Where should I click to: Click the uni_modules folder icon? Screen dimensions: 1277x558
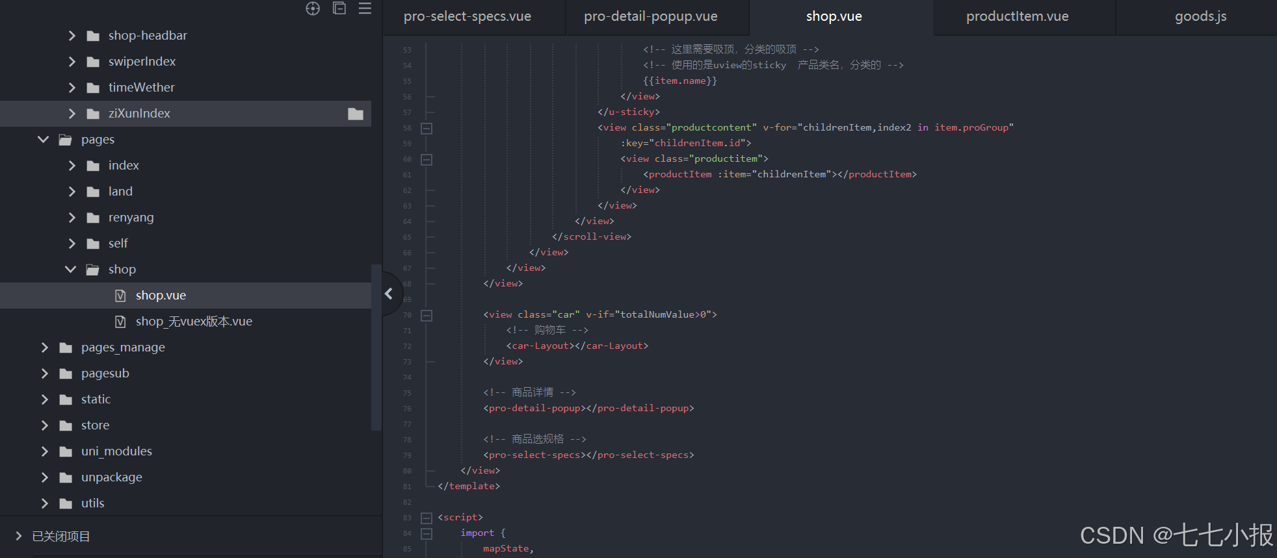66,451
